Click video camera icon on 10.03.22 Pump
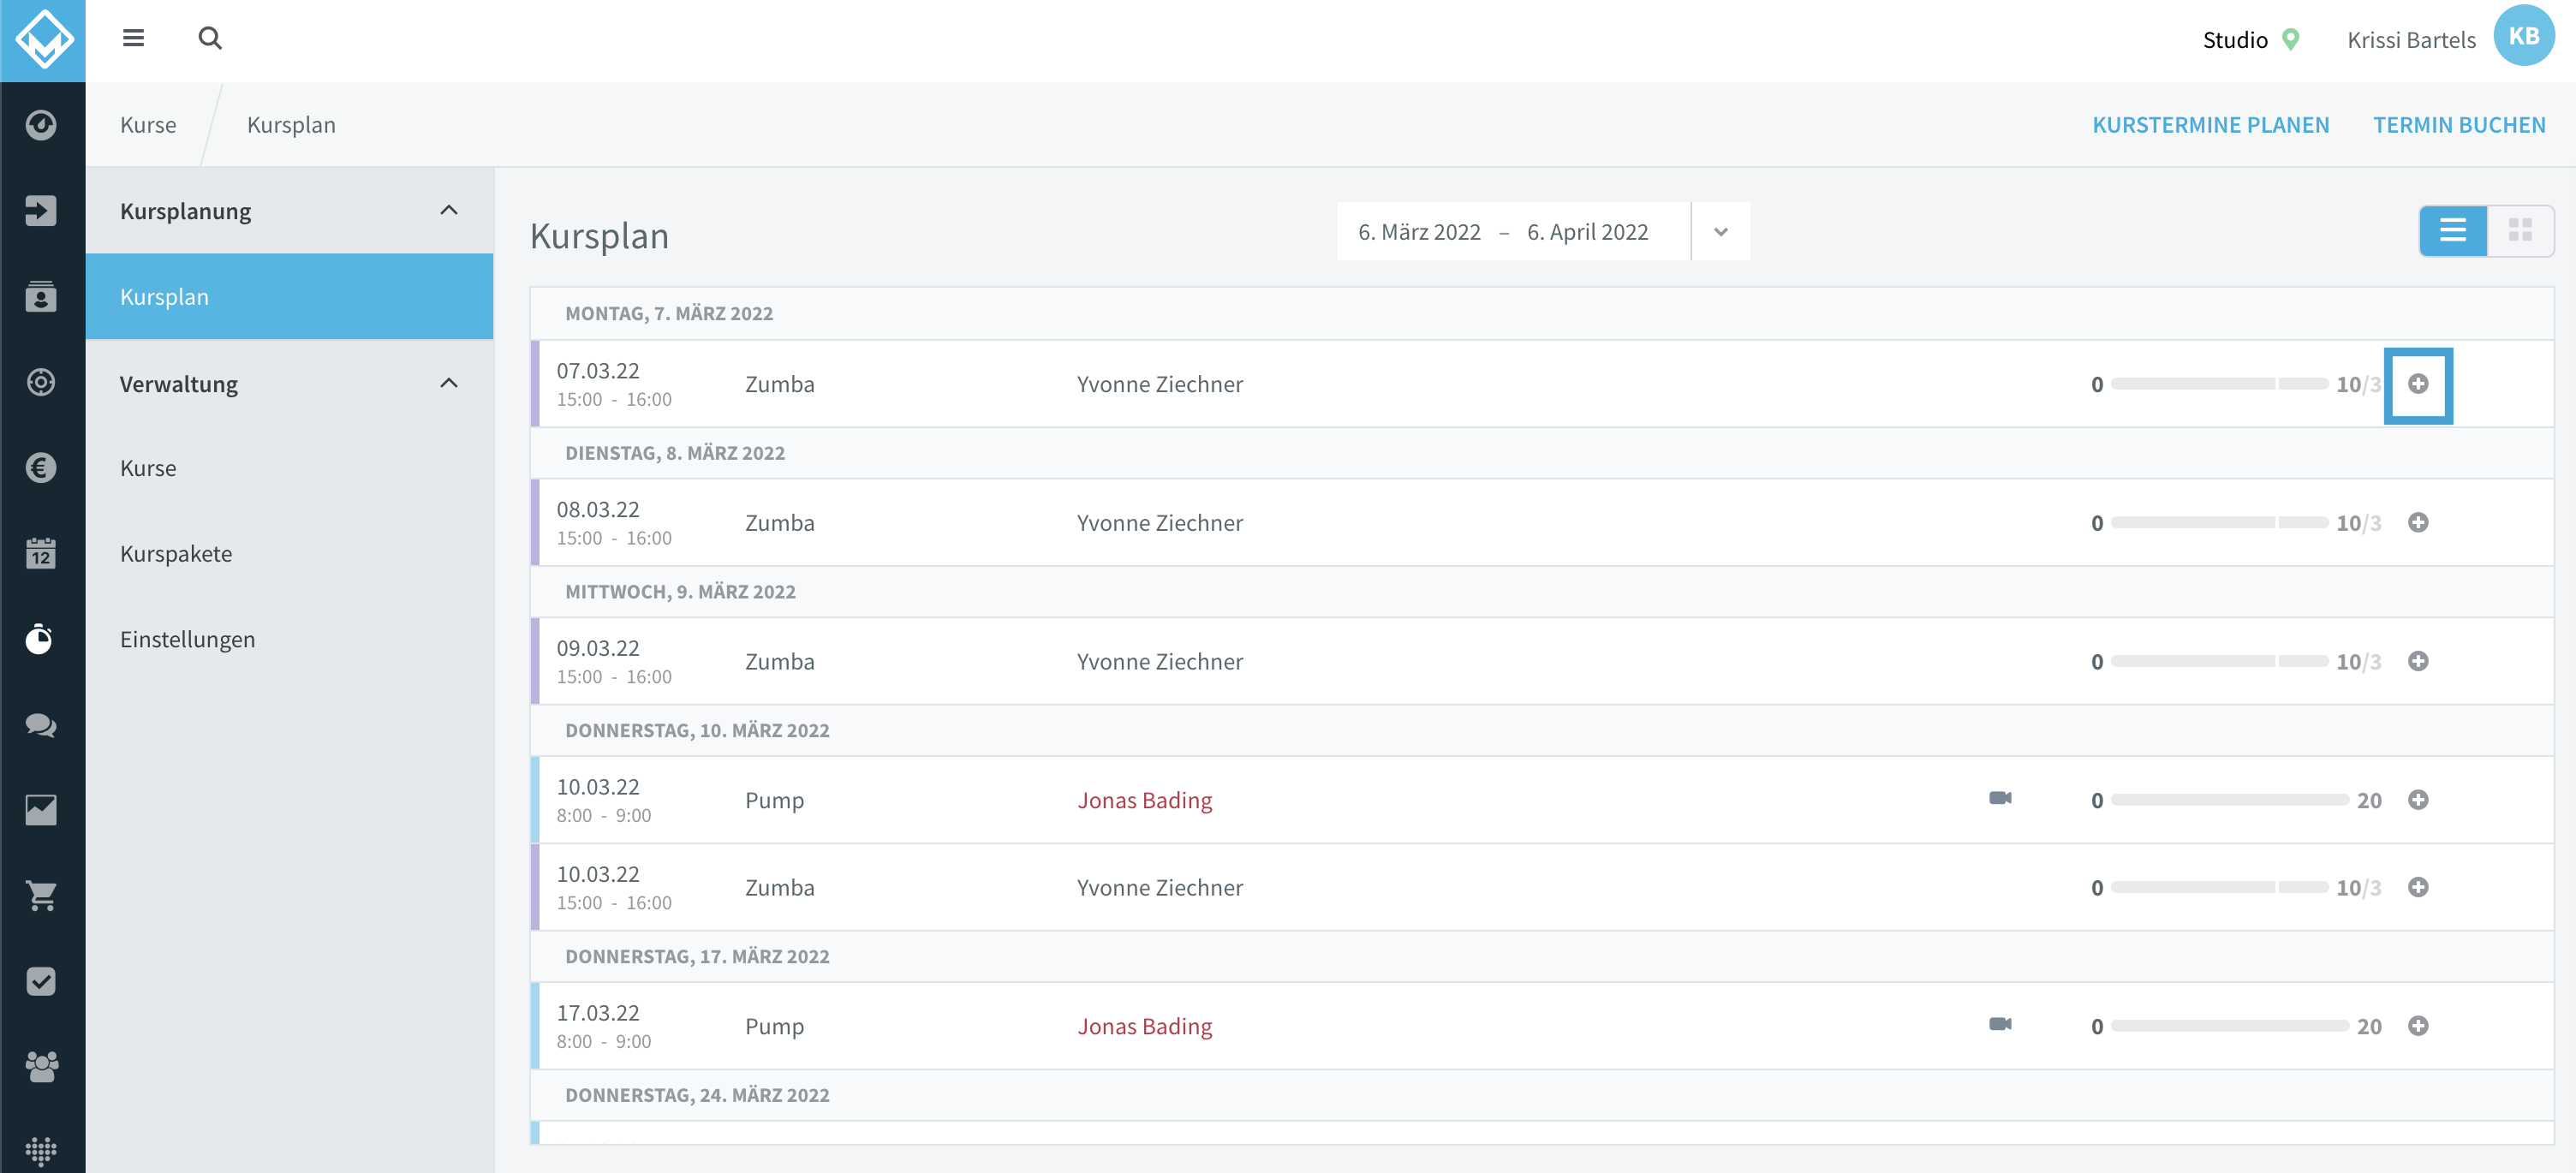Screen dimensions: 2576x1173 (2000, 798)
